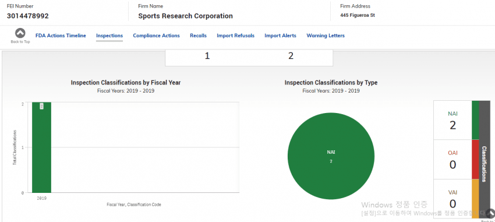The width and height of the screenshot is (495, 222).
Task: Click the red OAI color strip
Action: pos(475,160)
